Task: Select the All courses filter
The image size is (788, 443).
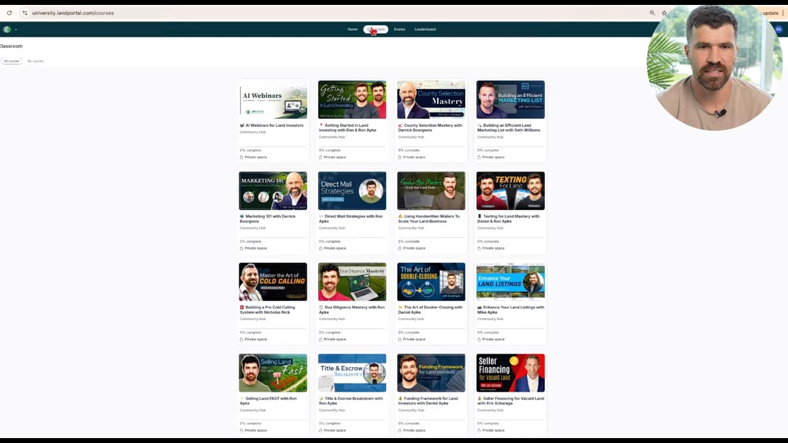Action: point(12,61)
